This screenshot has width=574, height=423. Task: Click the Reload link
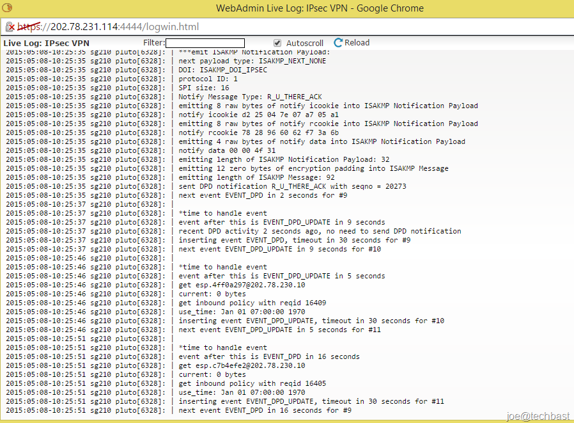[357, 42]
